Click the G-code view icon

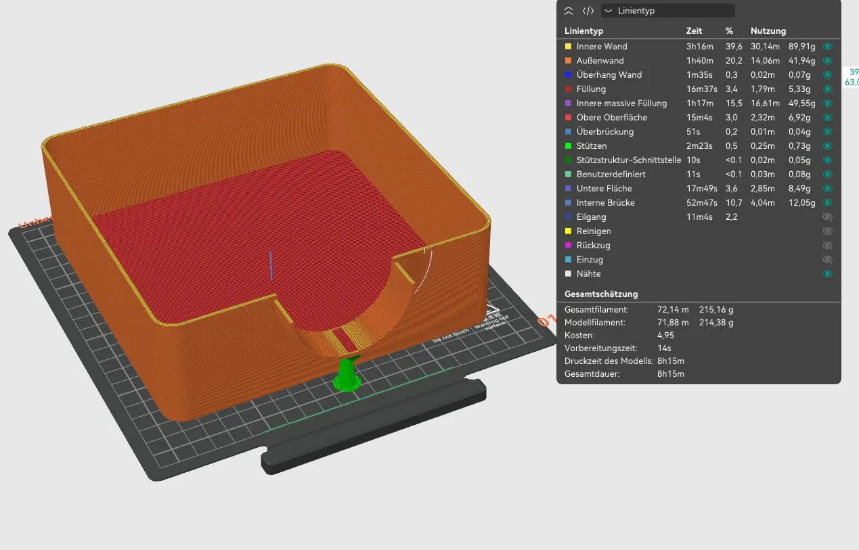pos(588,11)
